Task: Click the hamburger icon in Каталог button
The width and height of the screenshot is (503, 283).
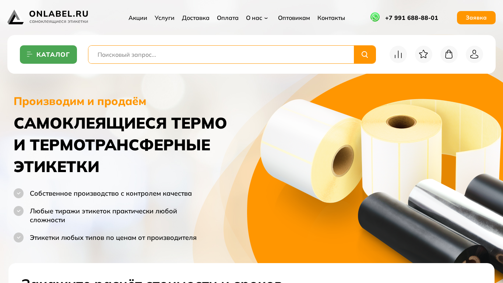Action: 30,55
